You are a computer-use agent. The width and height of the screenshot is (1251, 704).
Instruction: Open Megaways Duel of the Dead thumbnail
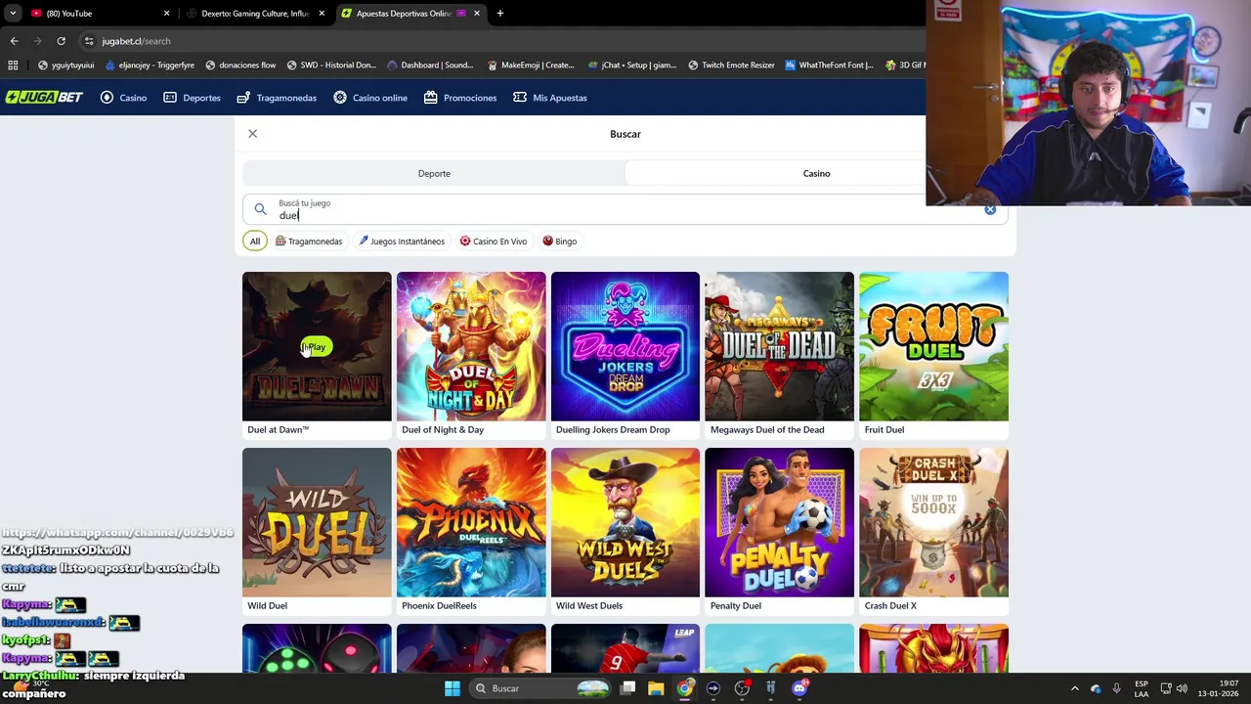779,346
